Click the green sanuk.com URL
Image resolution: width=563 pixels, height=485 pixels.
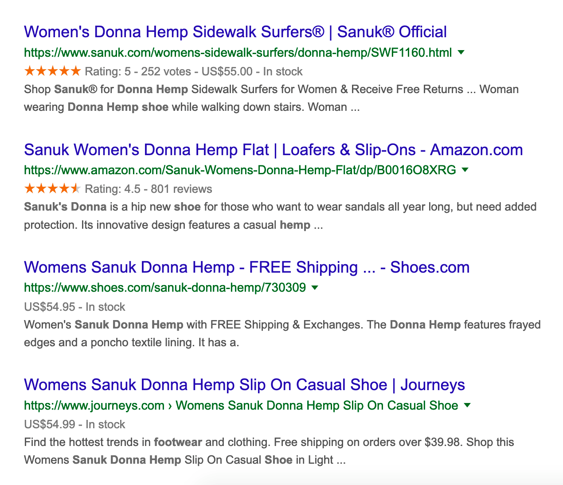pyautogui.click(x=238, y=53)
